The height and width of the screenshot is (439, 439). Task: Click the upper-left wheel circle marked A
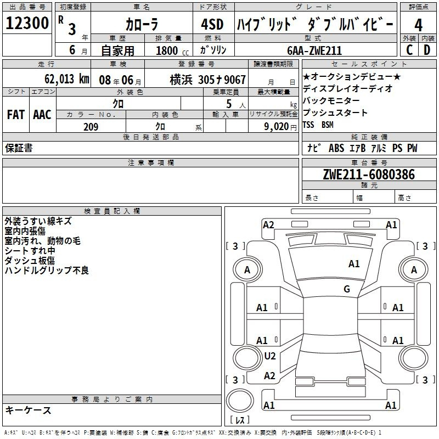coord(247,270)
